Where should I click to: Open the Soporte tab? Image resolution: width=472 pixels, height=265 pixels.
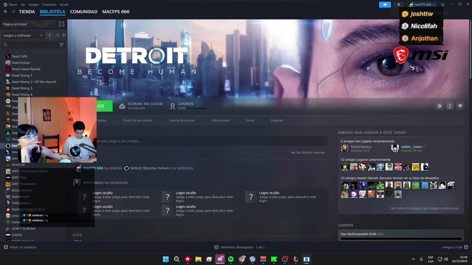tap(277, 120)
